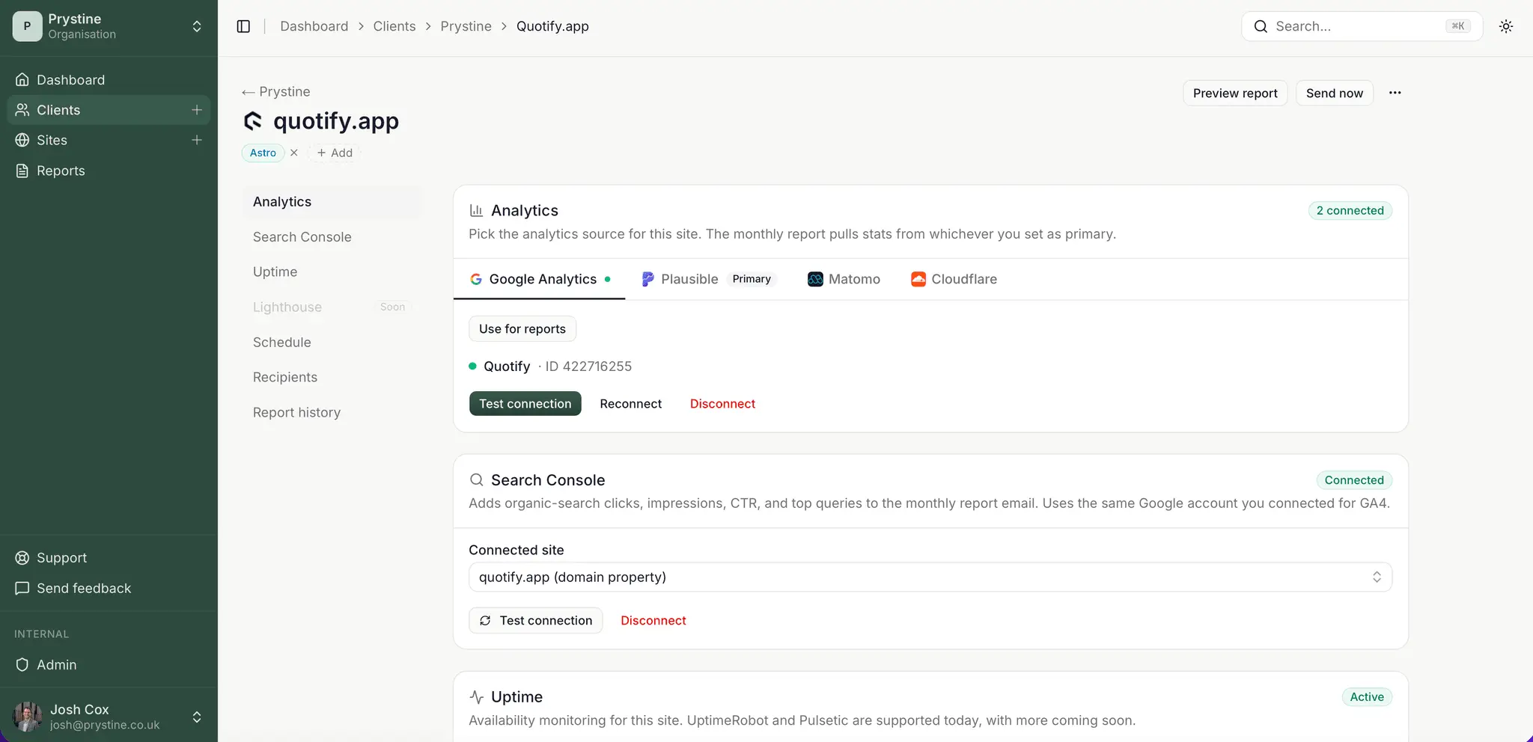Click the Search Console Connected badge
The image size is (1533, 742).
1354,480
